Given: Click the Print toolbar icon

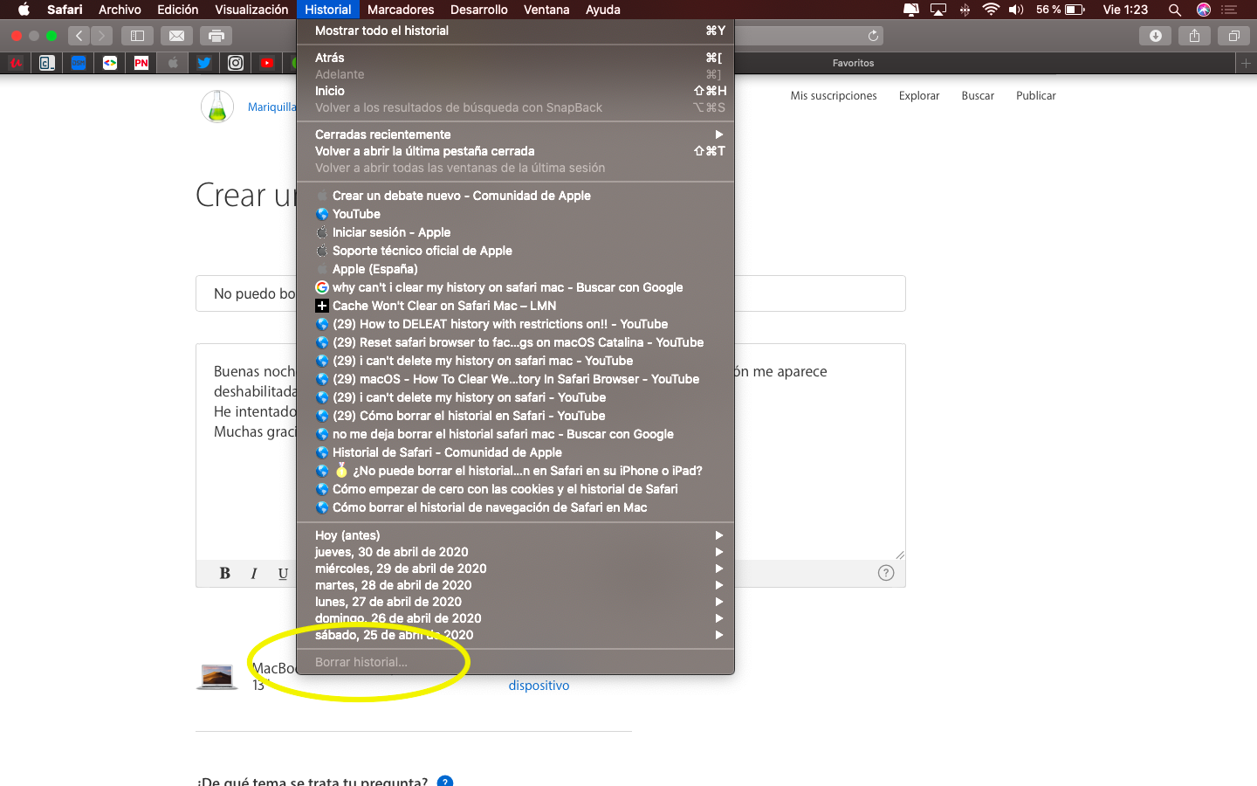Looking at the screenshot, I should pos(216,36).
